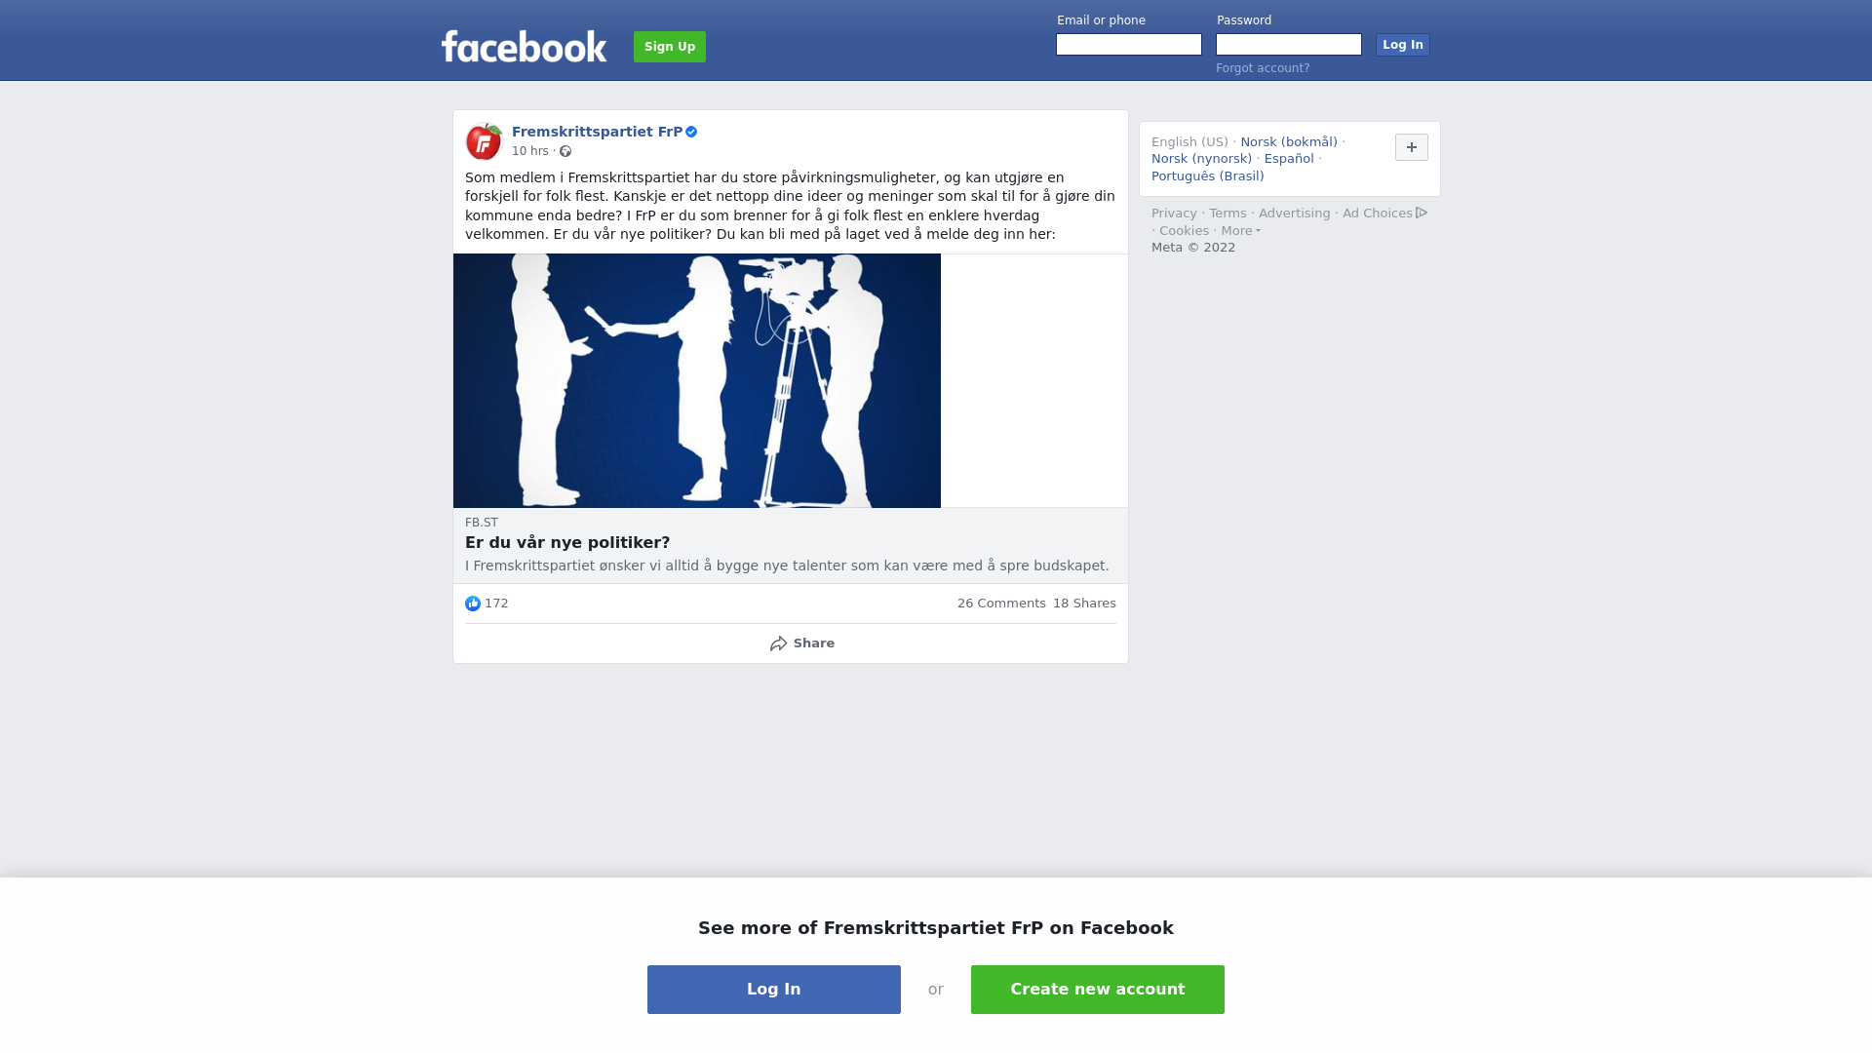Click the header Log In button
The height and width of the screenshot is (1053, 1872).
click(1403, 45)
